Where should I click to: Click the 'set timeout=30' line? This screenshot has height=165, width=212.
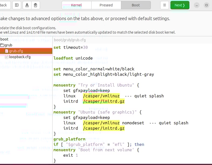point(71,47)
